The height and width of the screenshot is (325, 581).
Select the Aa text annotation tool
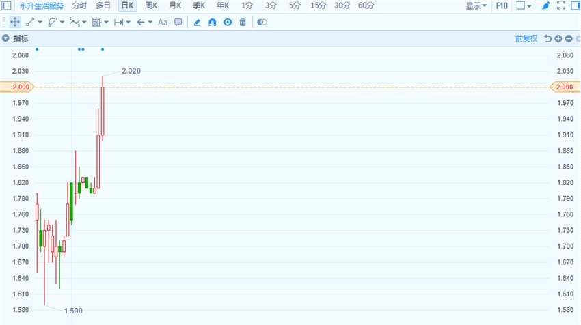coord(162,23)
